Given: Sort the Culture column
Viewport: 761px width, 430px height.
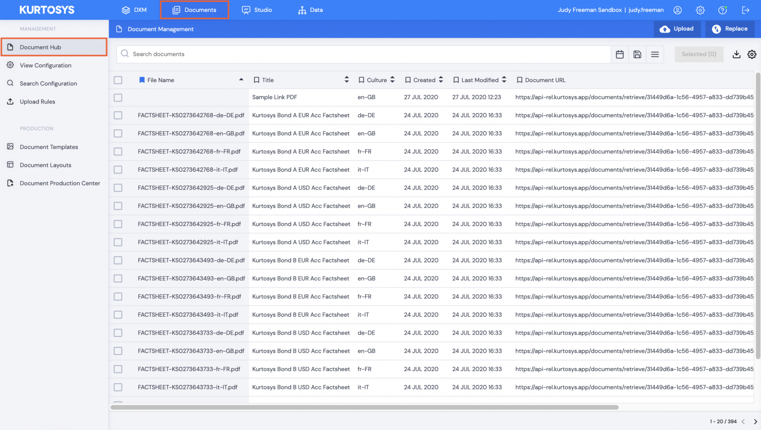Looking at the screenshot, I should tap(391, 79).
